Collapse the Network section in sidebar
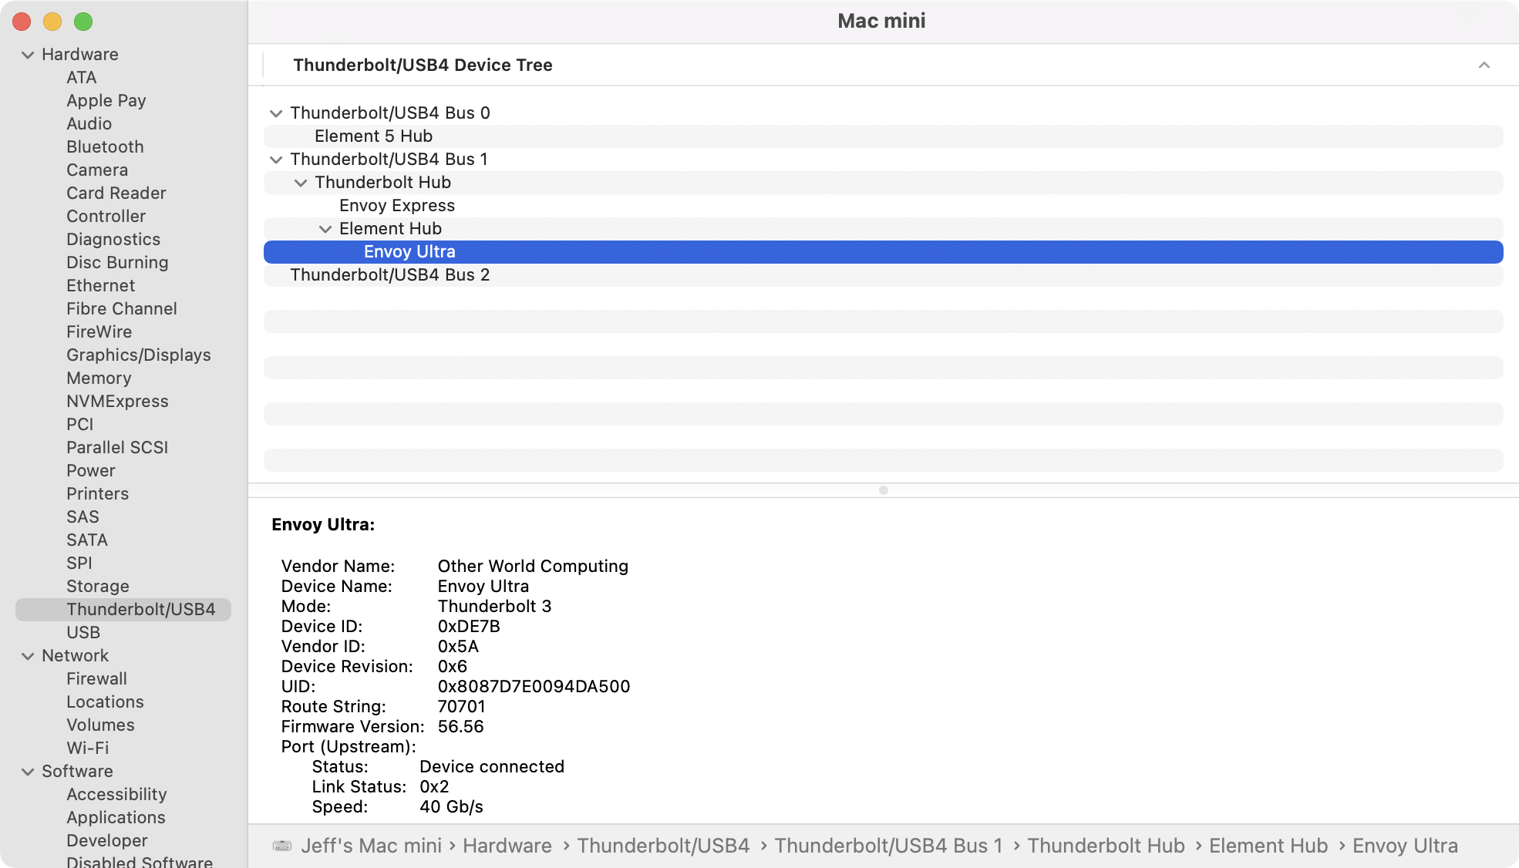Screen dimensions: 1519x868 28,656
